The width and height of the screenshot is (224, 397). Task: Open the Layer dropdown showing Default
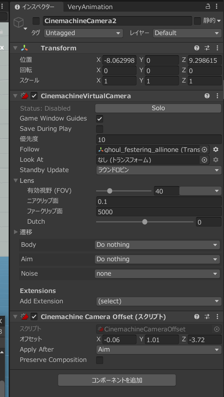point(187,33)
